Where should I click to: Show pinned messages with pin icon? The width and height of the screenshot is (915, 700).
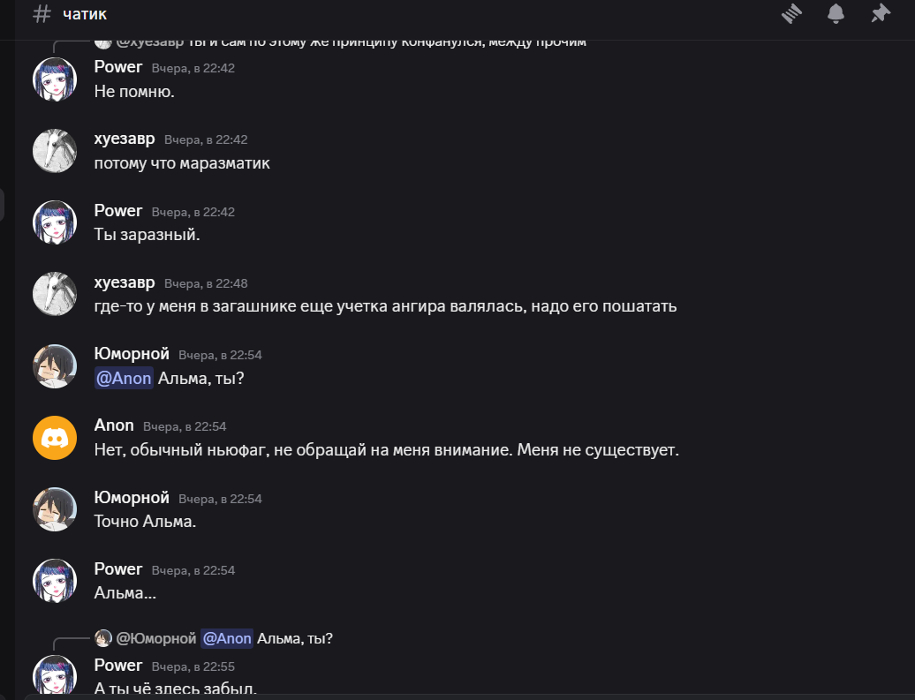[880, 13]
